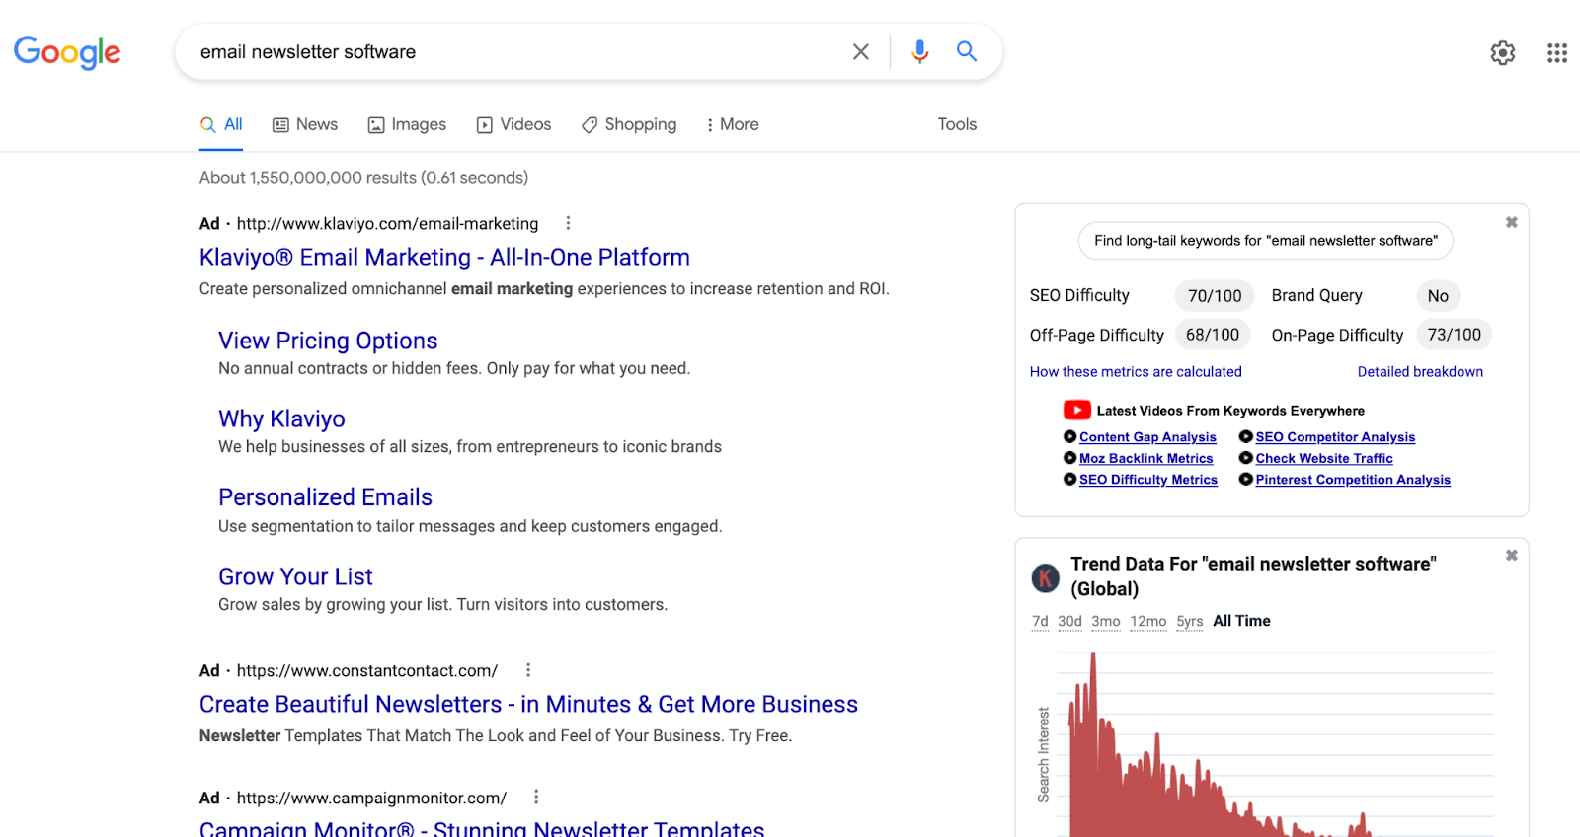Open the Personalized Emails sitelink
Image resolution: width=1580 pixels, height=837 pixels.
[x=325, y=497]
